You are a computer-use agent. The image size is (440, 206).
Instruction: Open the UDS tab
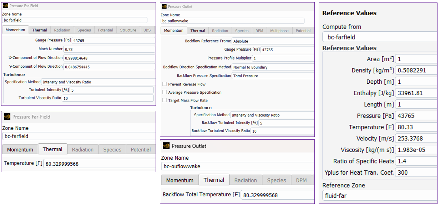(x=147, y=30)
